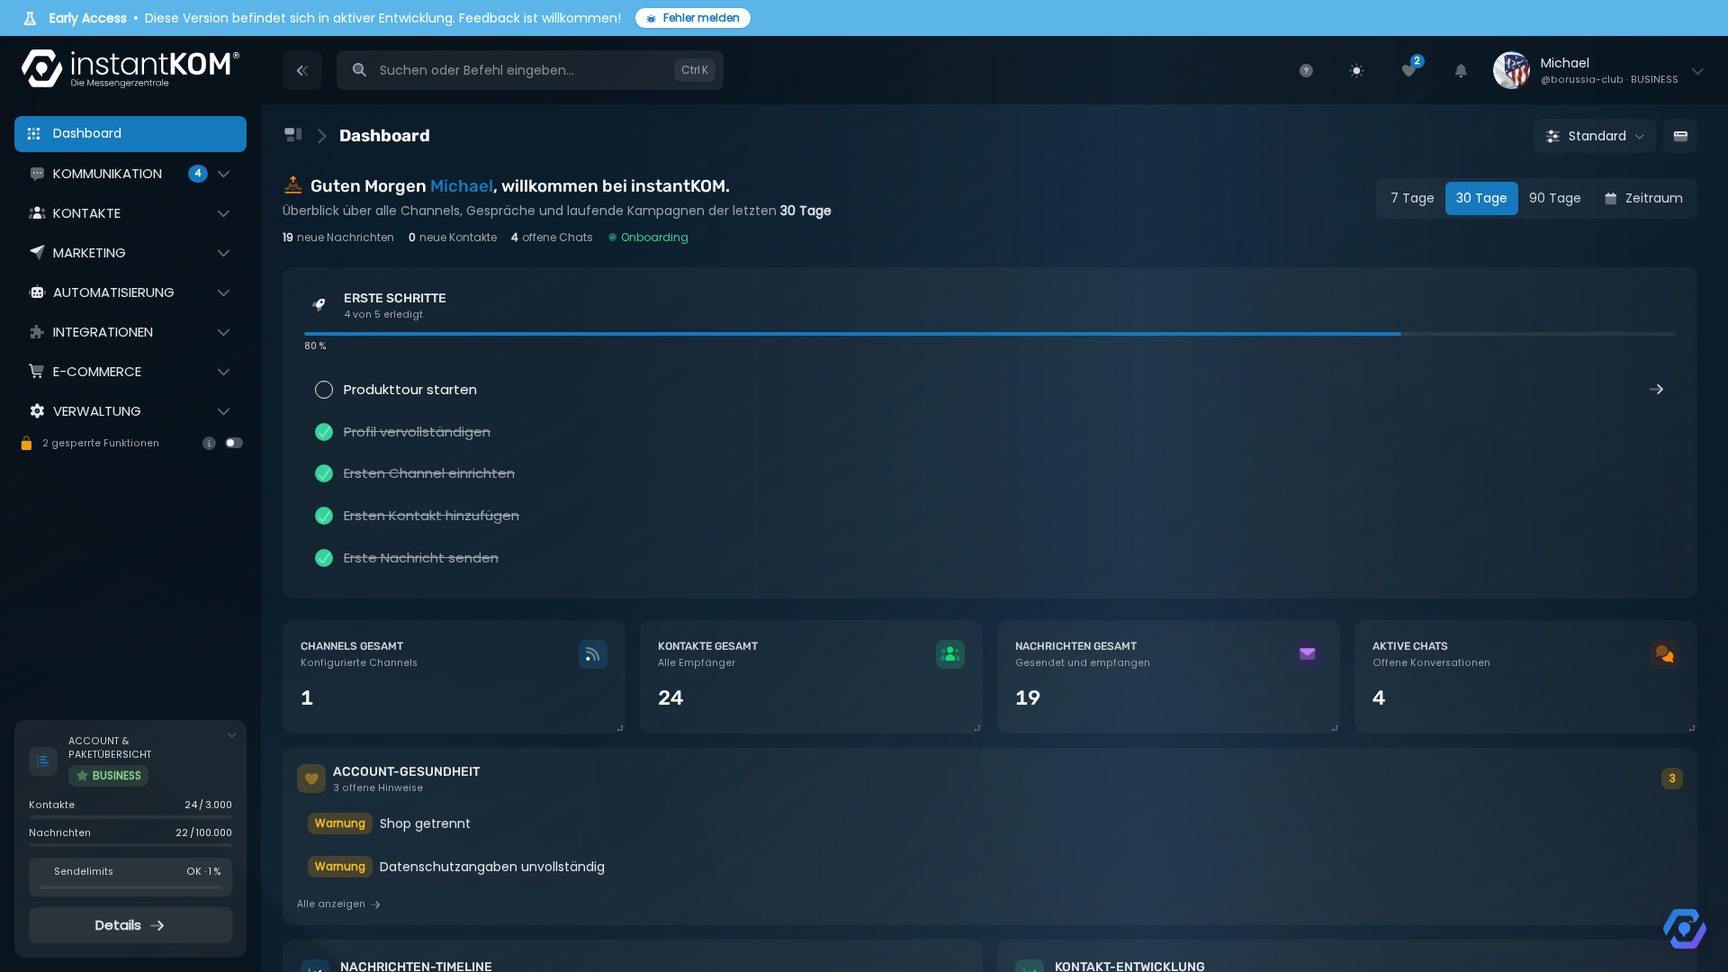Click the Fehler melden button
1728x972 pixels.
[x=693, y=18]
